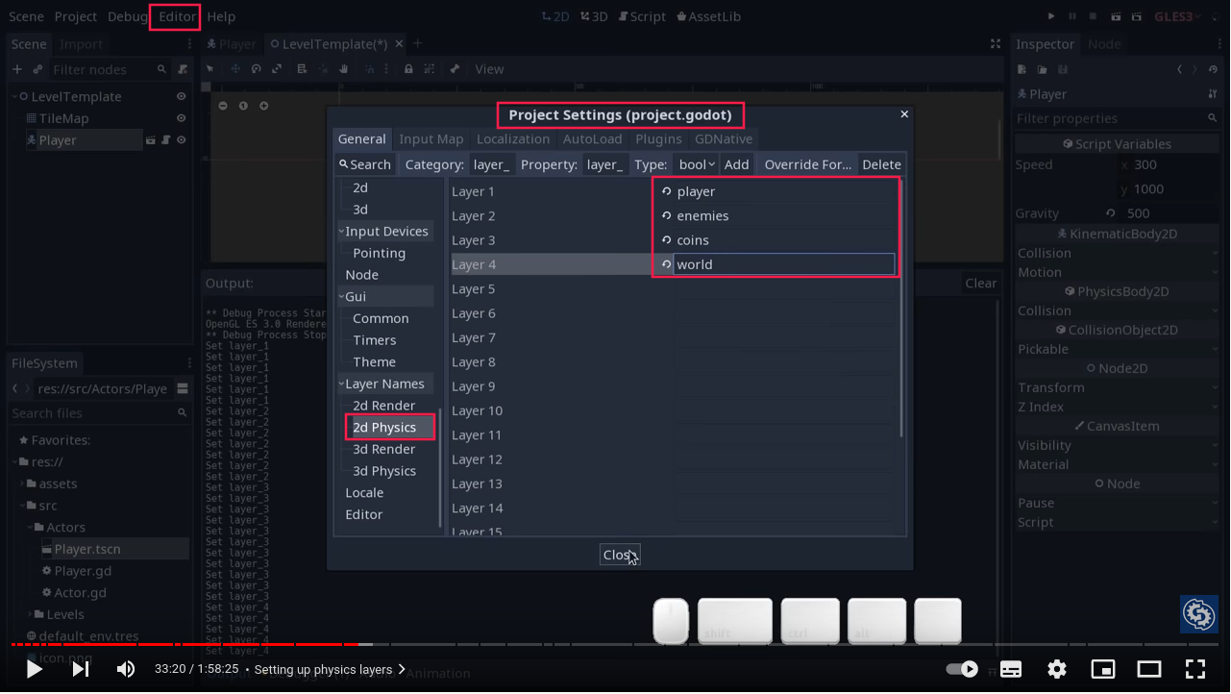Open the Inspector object history icon

1214,69
